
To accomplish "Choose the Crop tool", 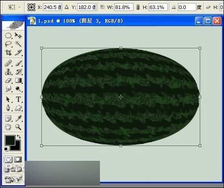I will (8, 53).
